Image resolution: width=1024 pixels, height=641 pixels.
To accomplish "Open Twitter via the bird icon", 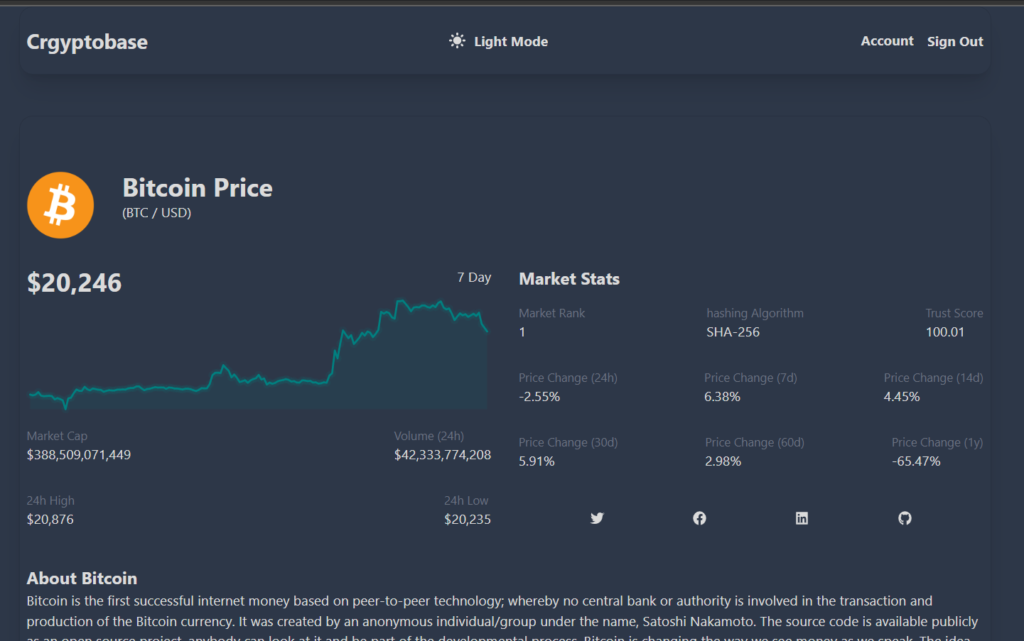I will tap(597, 518).
